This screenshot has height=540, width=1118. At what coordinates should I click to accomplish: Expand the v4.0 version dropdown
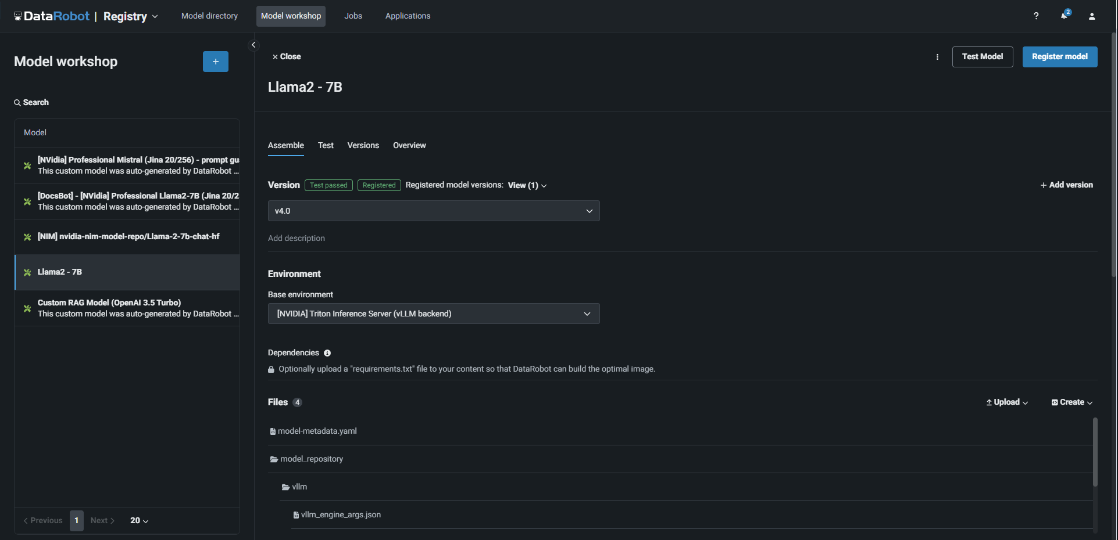[x=433, y=211]
